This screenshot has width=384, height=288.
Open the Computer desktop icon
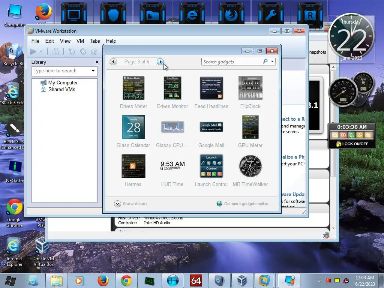point(14,15)
